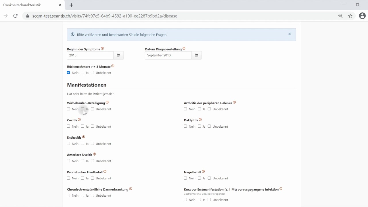Uncheck Nein for Rückenschmerz >= 3 Monate
This screenshot has height=207, width=368.
point(68,72)
